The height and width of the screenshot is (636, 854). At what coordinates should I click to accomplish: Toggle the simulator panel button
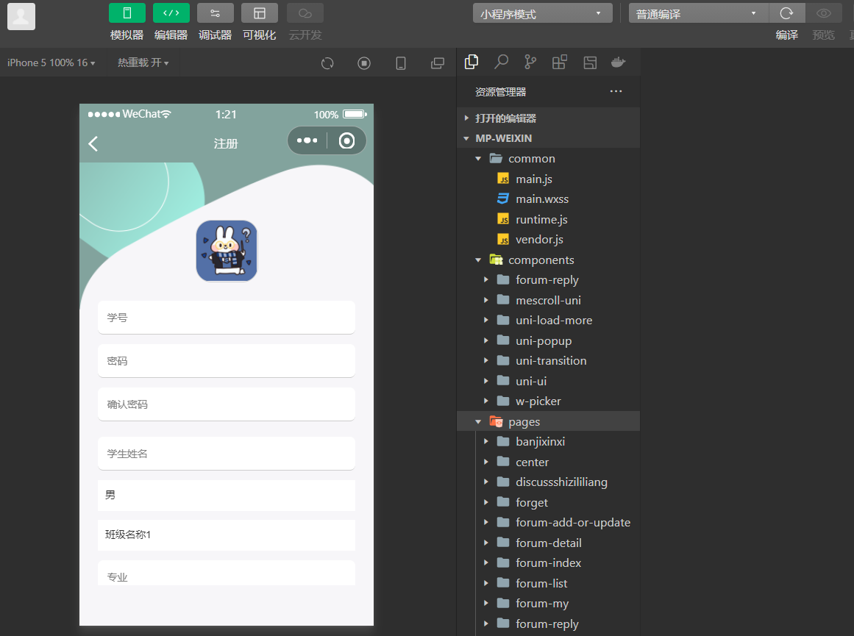[127, 13]
